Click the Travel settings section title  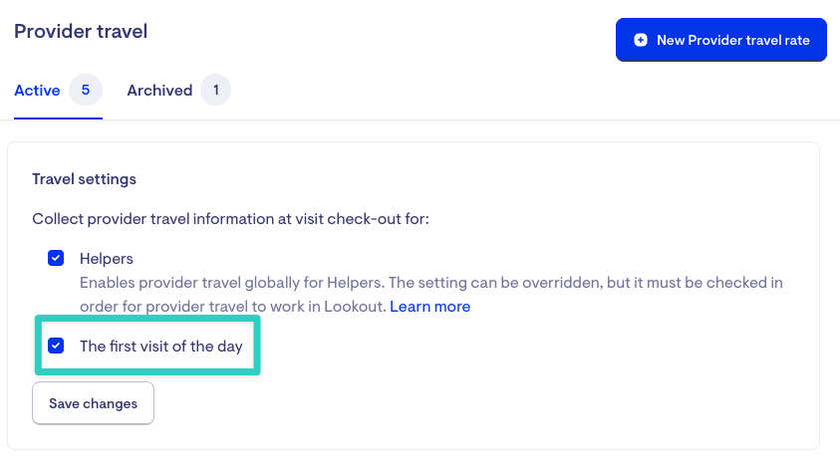click(x=84, y=179)
